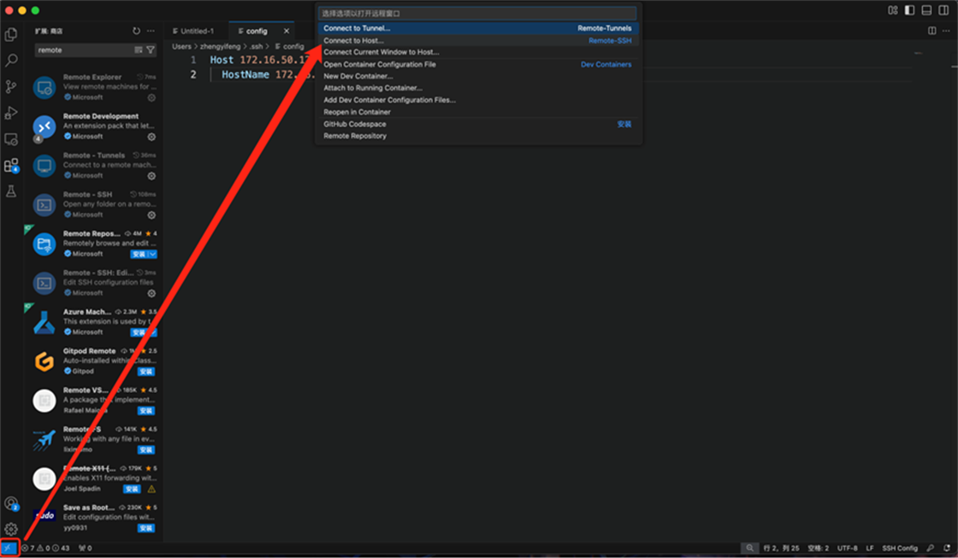The image size is (958, 558).
Task: Select Open Container Configuration File
Action: 478,64
